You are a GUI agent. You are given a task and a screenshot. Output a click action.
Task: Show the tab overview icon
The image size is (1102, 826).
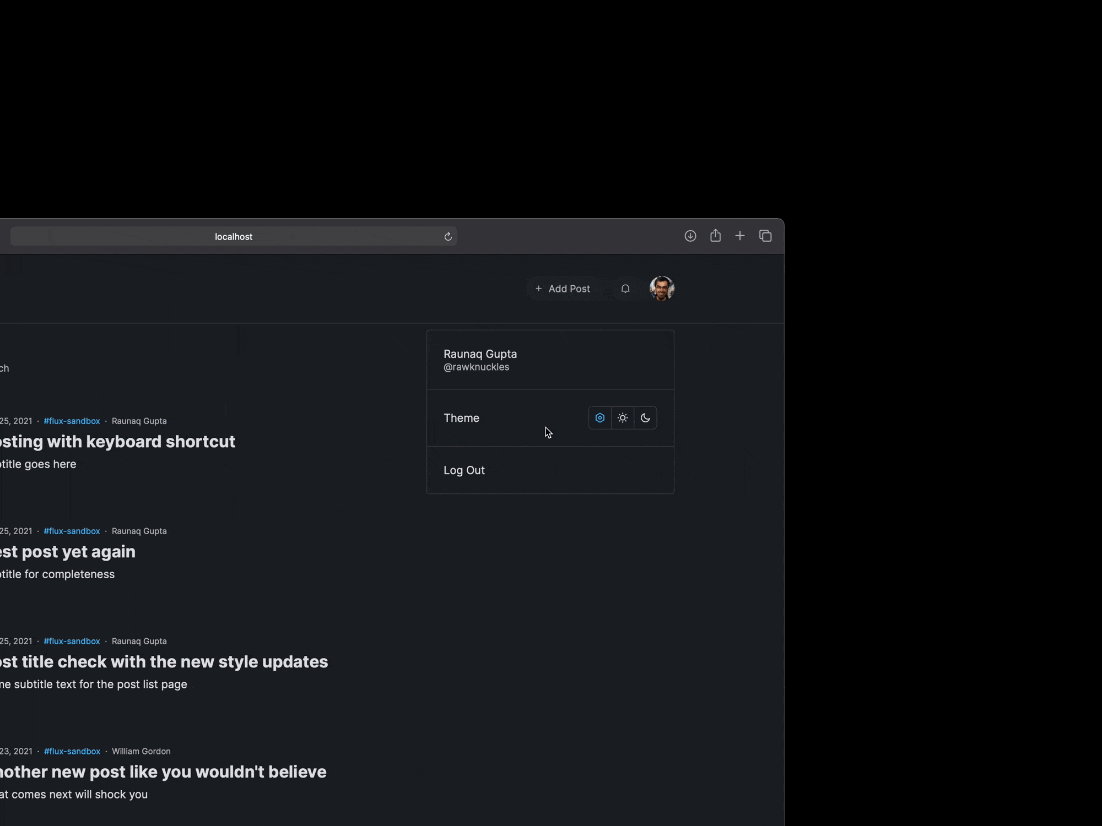click(765, 236)
